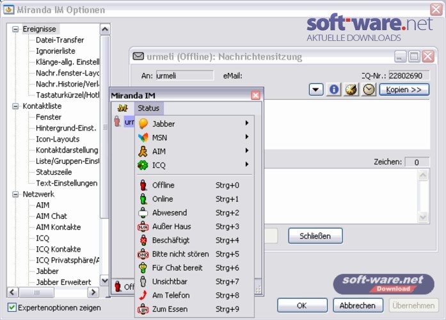The width and height of the screenshot is (446, 320).
Task: Open the dropdown arrow button in message window
Action: point(315,90)
